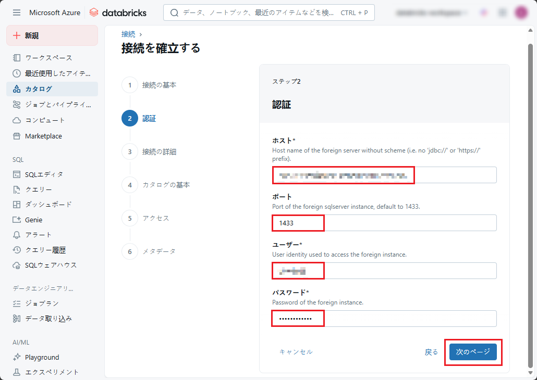Click the Databricks logo
The height and width of the screenshot is (380, 537).
118,12
